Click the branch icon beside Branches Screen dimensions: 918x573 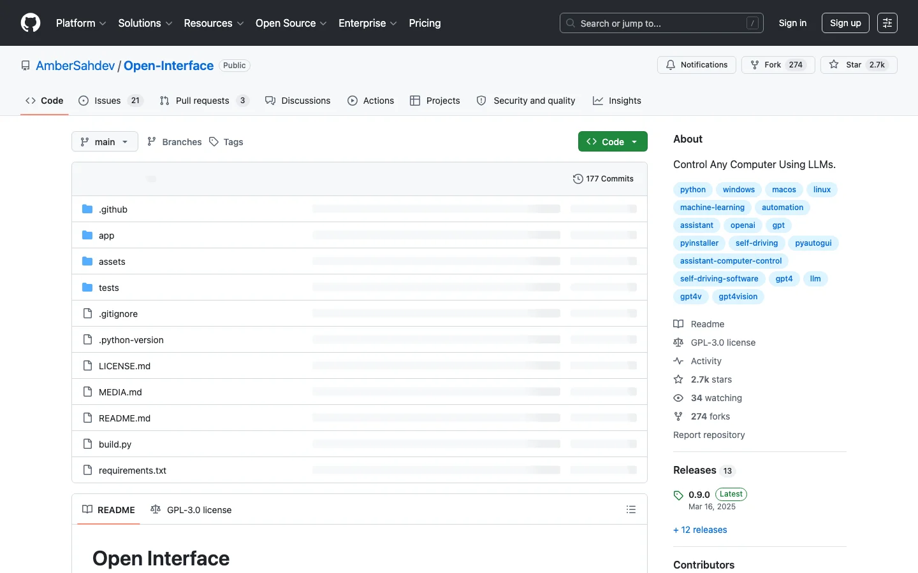pos(152,141)
